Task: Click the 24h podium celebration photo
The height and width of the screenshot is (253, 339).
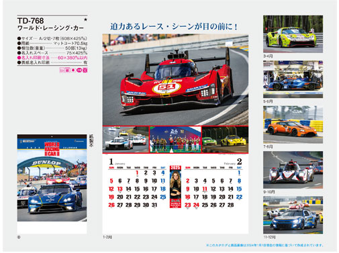Action: [x=175, y=140]
